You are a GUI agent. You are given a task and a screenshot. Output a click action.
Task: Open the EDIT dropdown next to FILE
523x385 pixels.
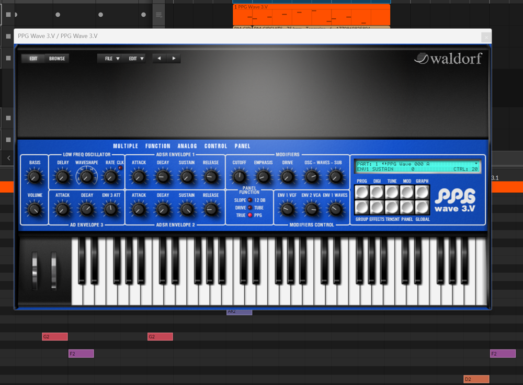(x=136, y=59)
